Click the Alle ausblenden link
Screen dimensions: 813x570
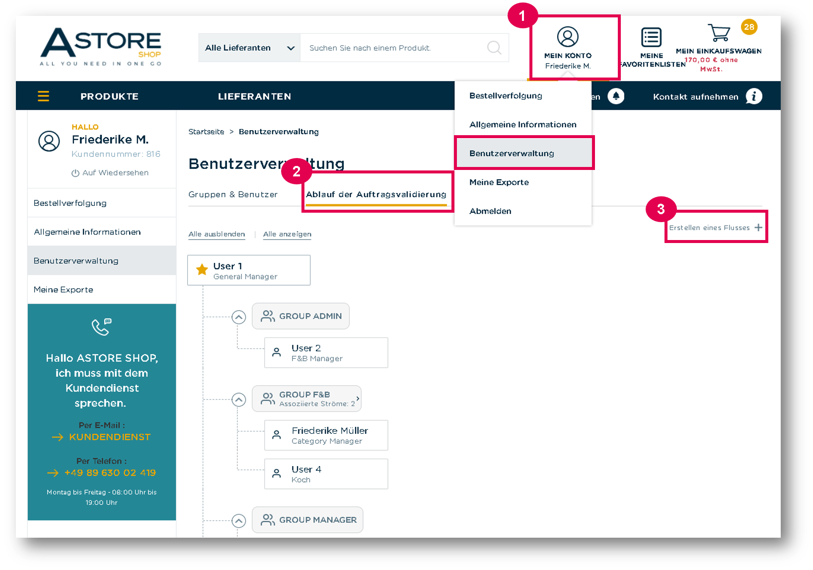[x=217, y=234]
